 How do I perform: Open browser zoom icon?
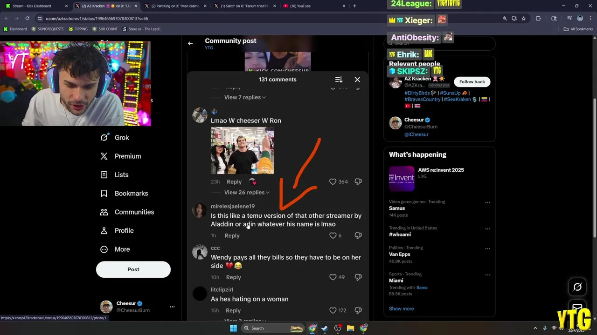[505, 18]
